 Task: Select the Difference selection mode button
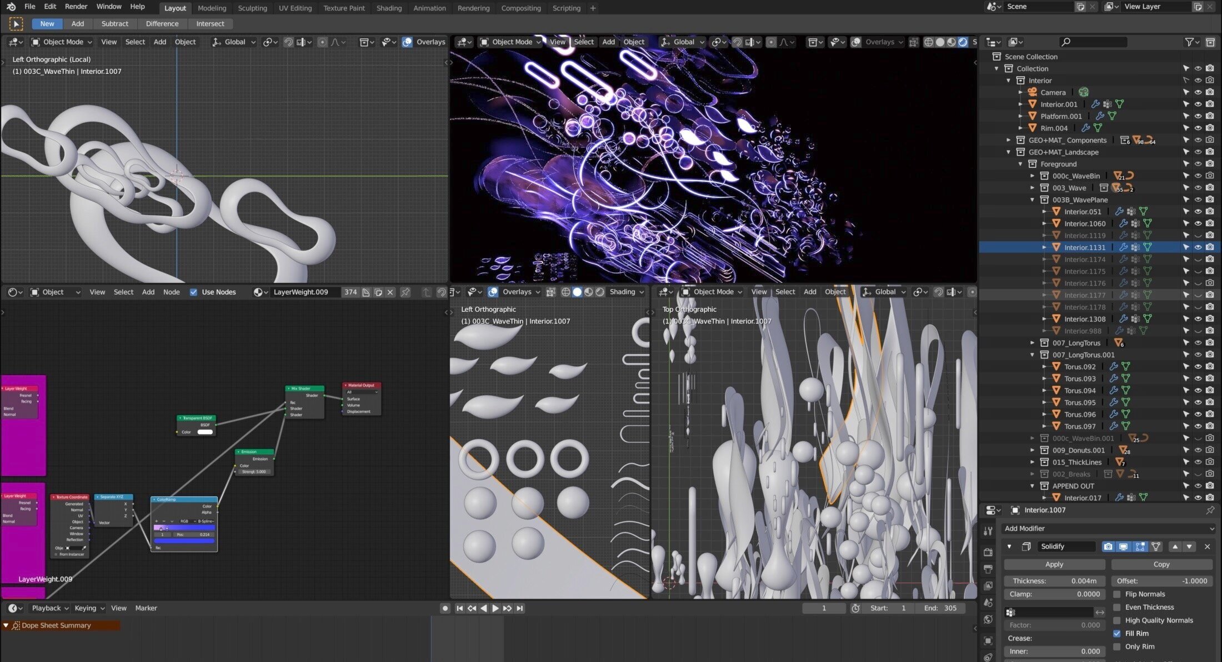162,24
